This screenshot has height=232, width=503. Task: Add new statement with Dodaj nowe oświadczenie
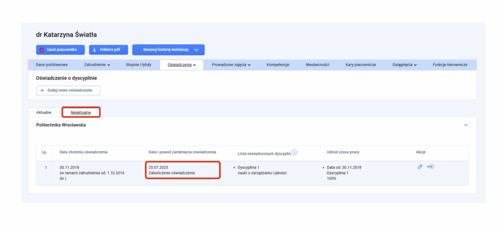pos(68,90)
